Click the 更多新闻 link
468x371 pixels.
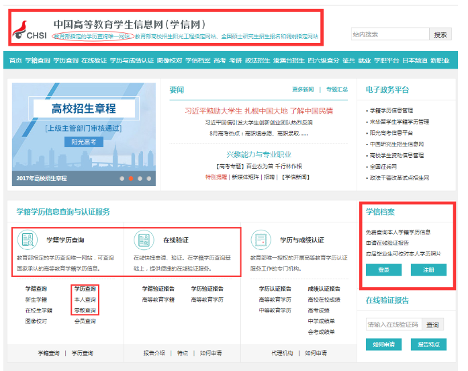click(x=303, y=89)
